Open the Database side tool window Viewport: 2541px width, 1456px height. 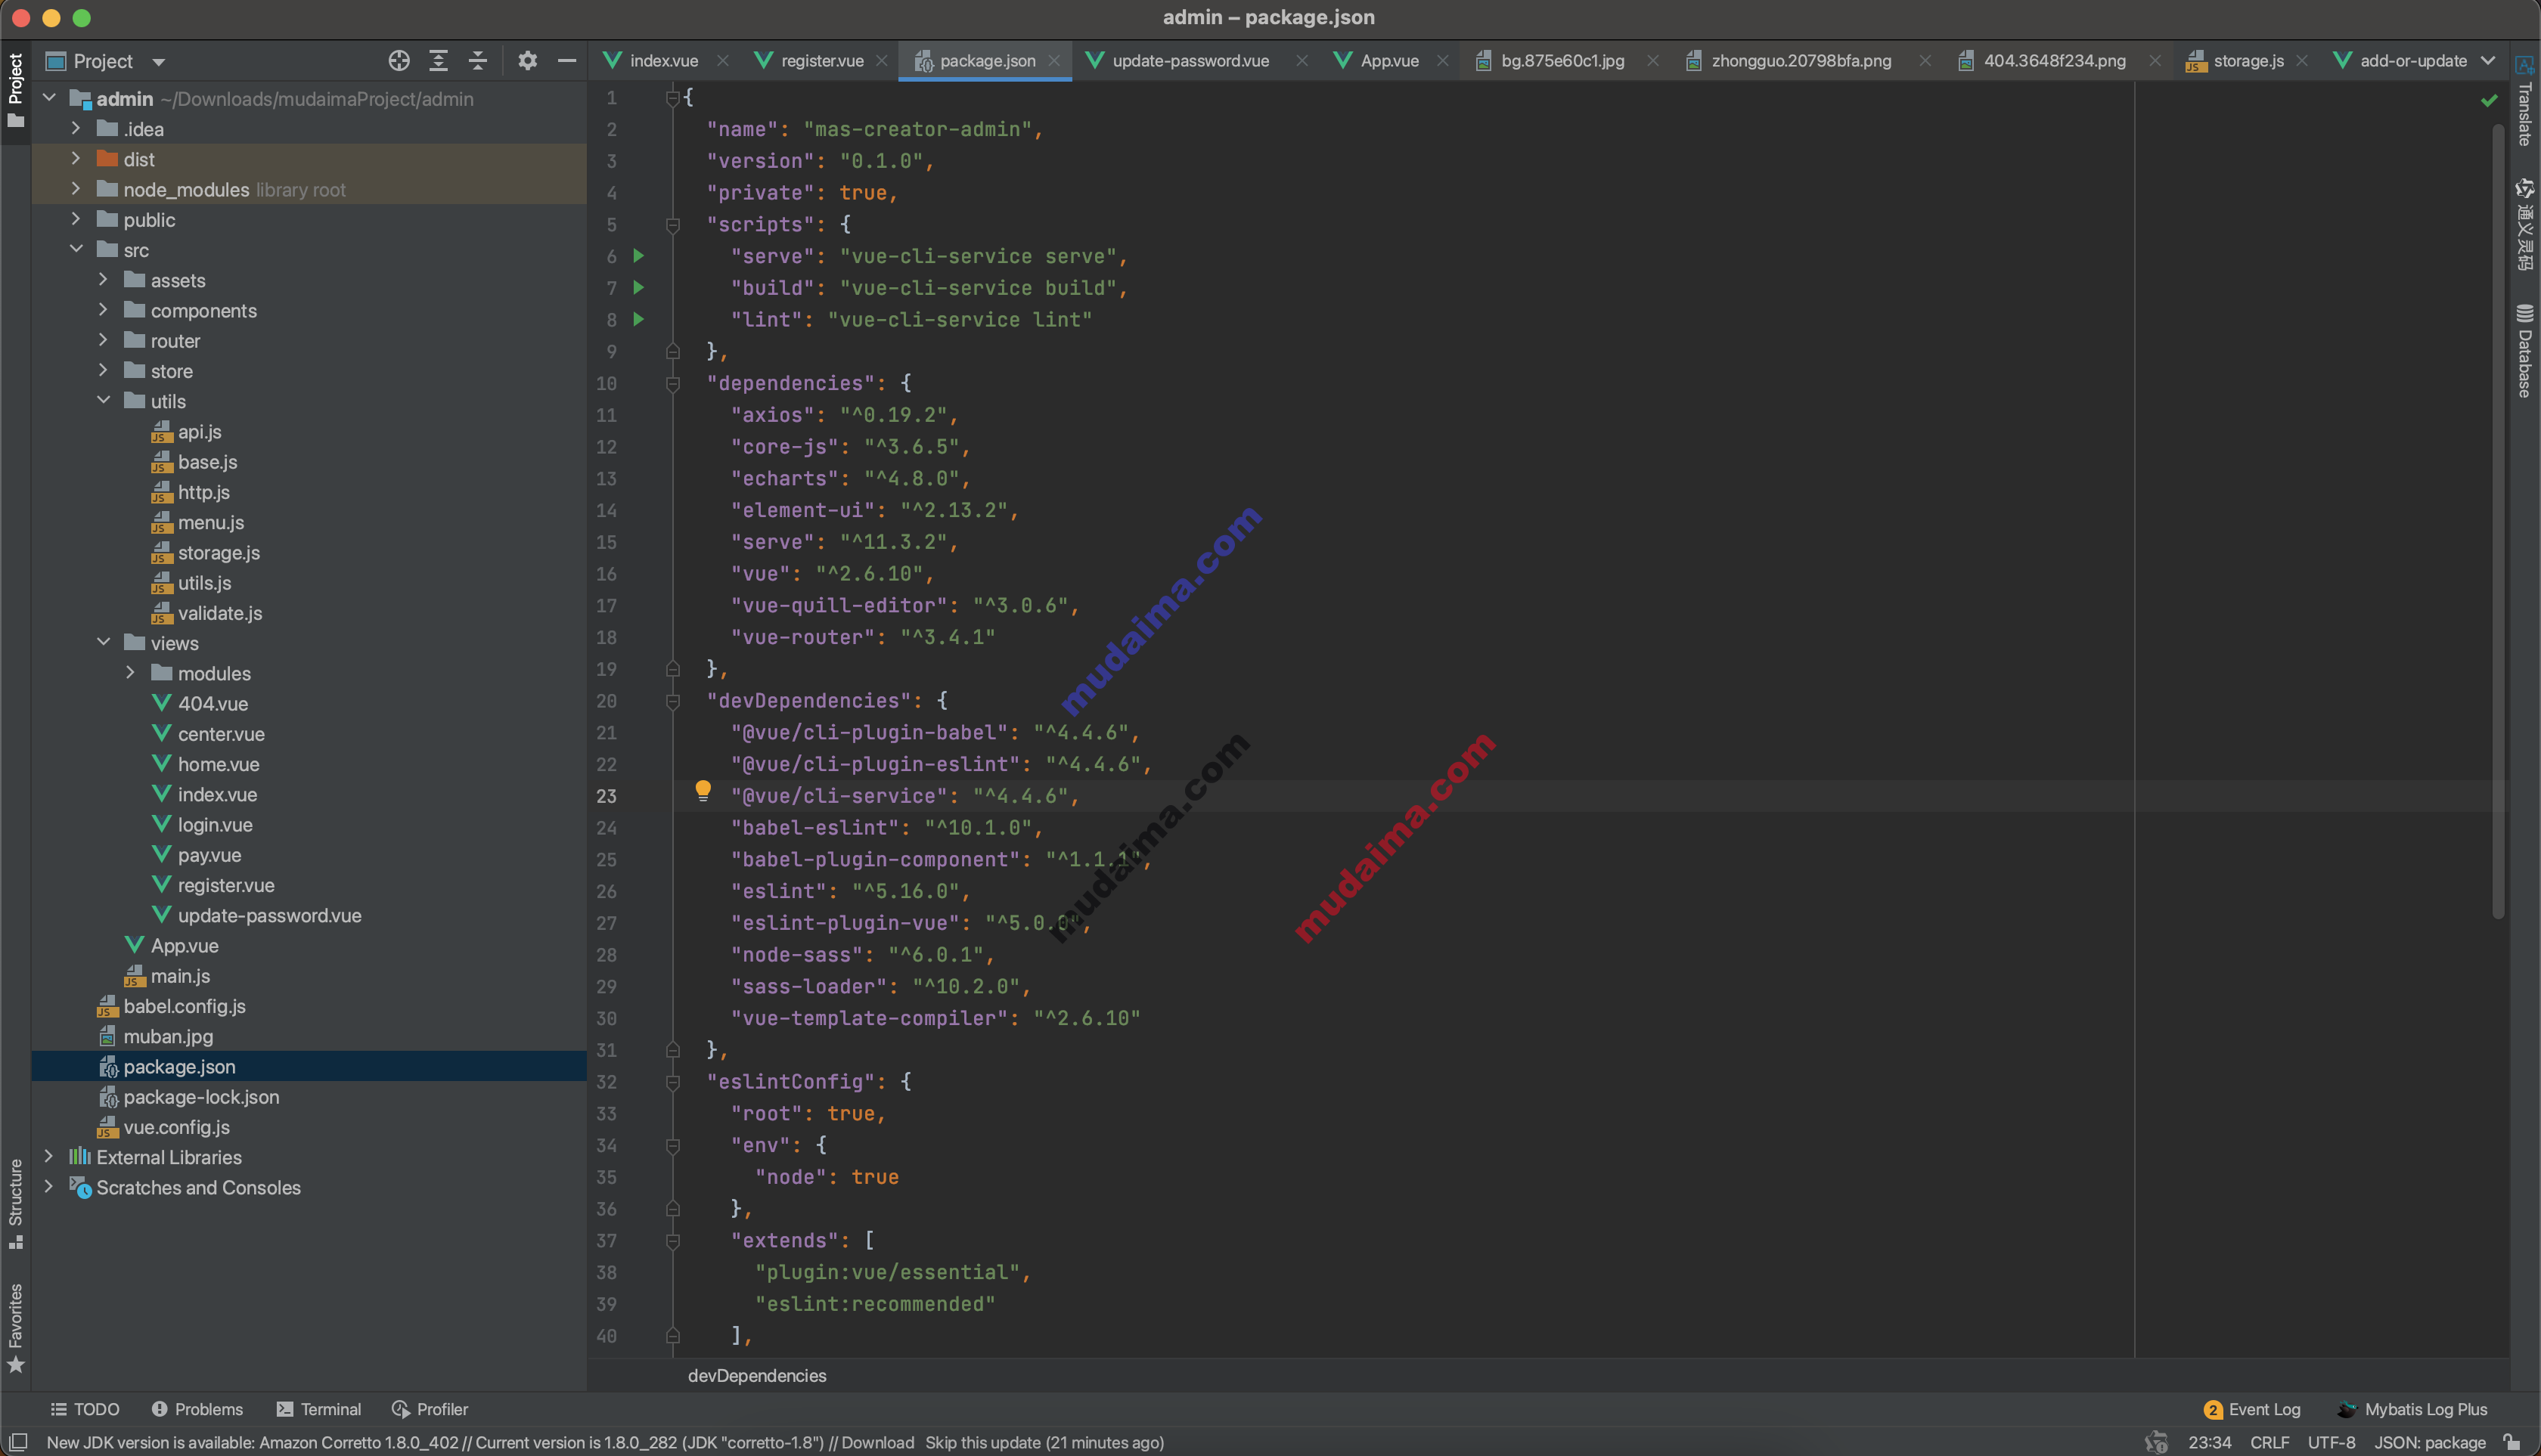pyautogui.click(x=2524, y=350)
